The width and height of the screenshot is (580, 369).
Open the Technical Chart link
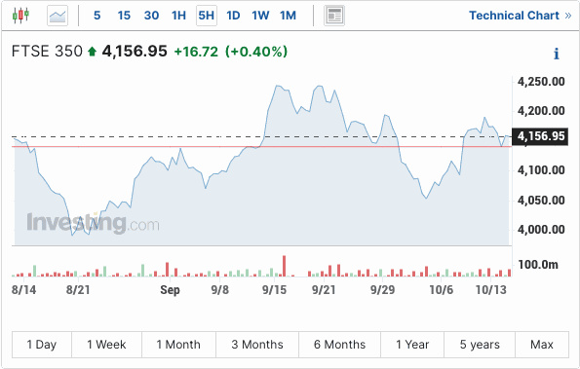point(521,16)
